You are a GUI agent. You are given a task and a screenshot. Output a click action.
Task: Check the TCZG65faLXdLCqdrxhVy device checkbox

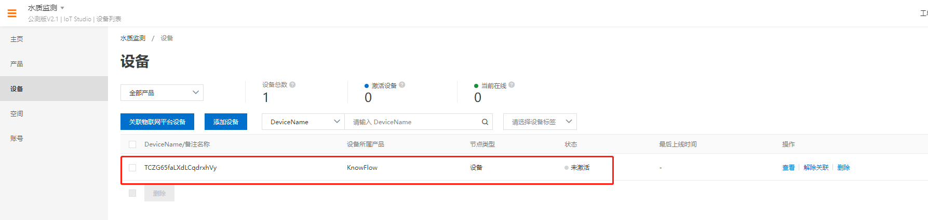coord(132,168)
